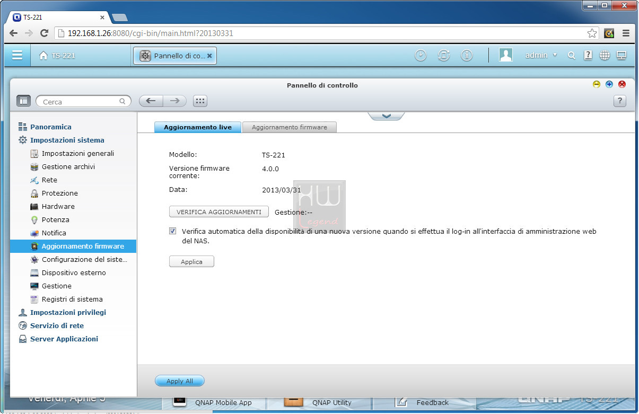Minimize the control panel with yellow button
Screen dimensions: 639x414
coord(597,84)
